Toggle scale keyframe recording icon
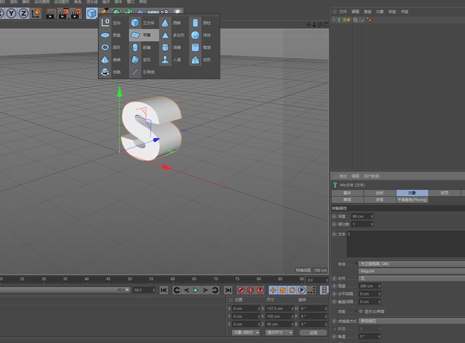This screenshot has width=465, height=343. click(x=282, y=290)
